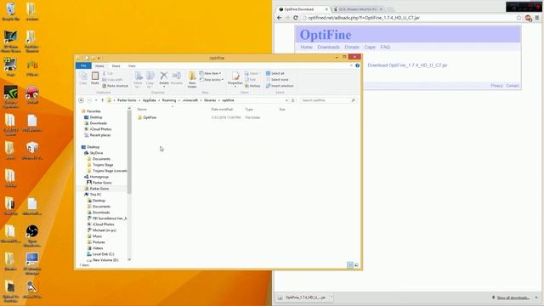The height and width of the screenshot is (306, 544).
Task: Reload the Chrome page
Action: point(296,18)
